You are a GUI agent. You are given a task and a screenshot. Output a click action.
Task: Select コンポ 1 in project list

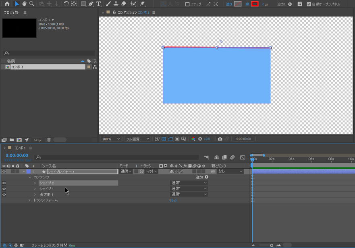[x=17, y=67]
